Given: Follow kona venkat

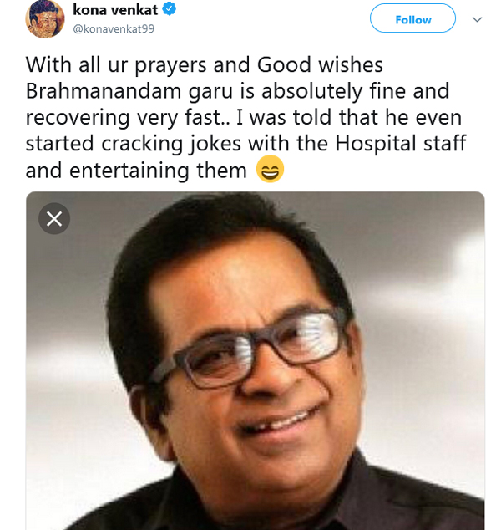Looking at the screenshot, I should (x=412, y=19).
